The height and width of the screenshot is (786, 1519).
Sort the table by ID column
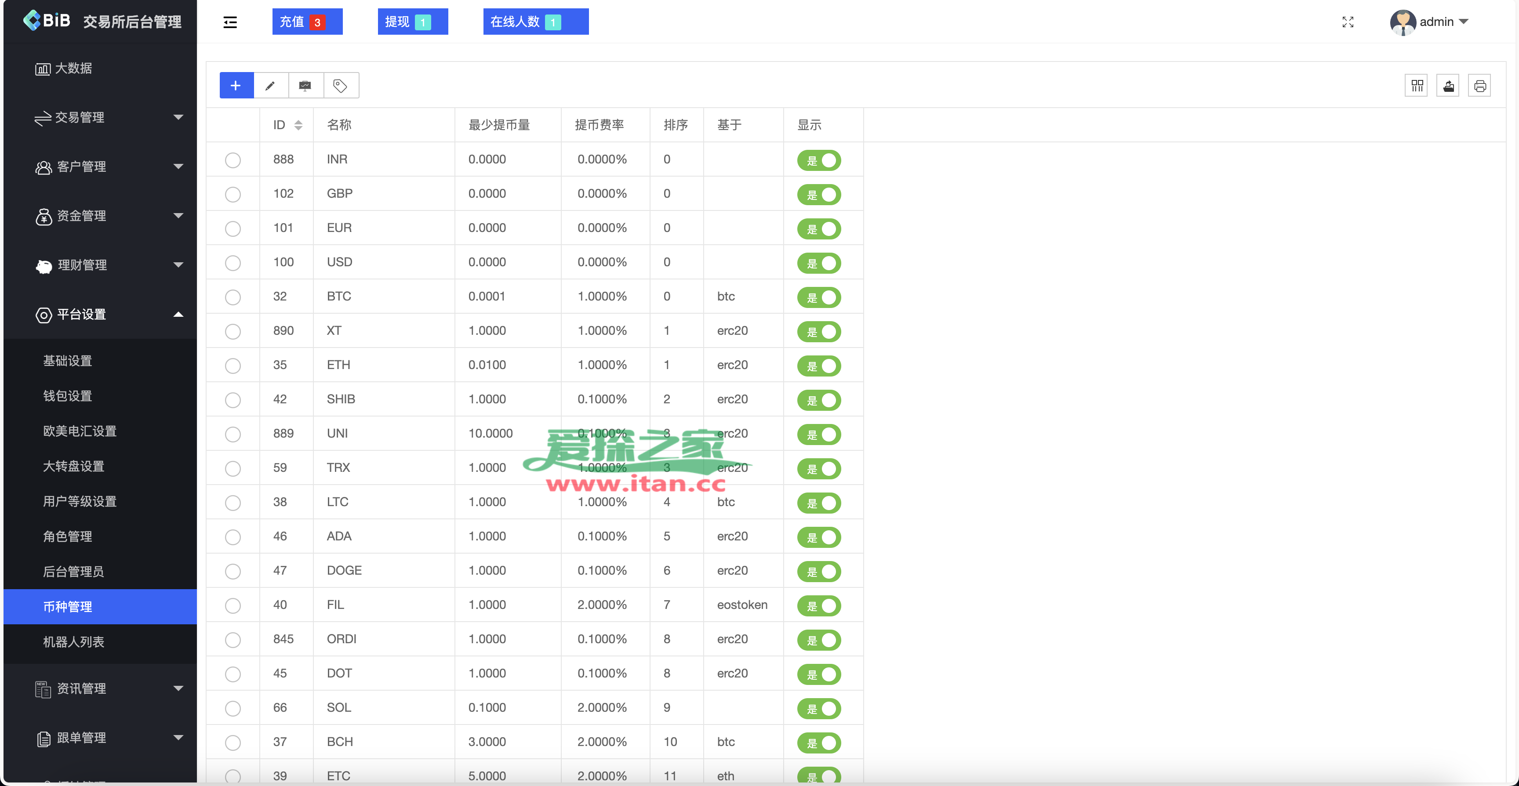(x=298, y=124)
